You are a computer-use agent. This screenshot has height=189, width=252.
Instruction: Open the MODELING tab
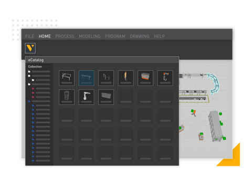[90, 36]
